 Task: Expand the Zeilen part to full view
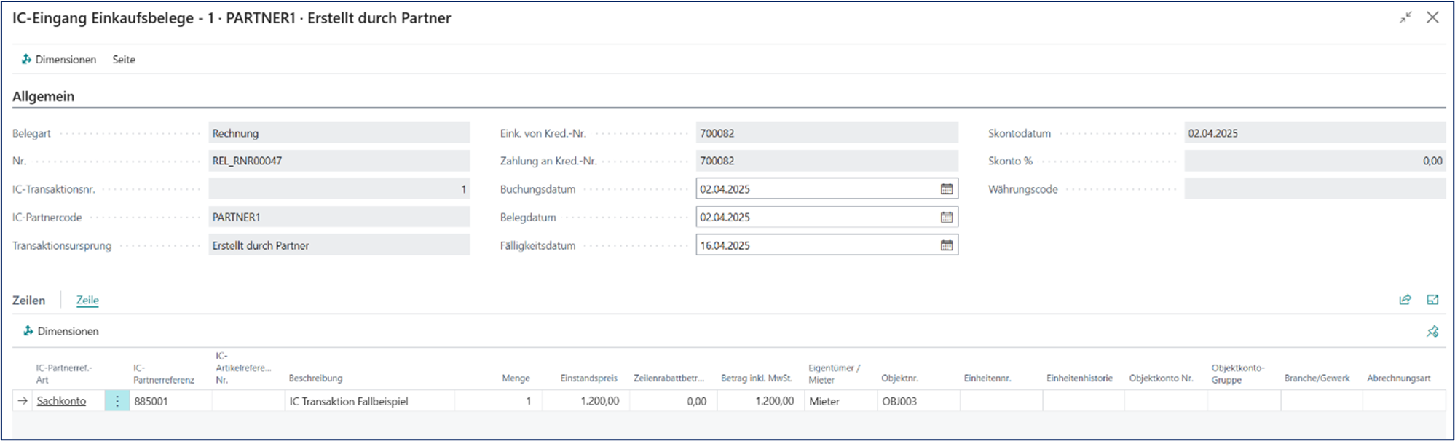tap(1432, 300)
